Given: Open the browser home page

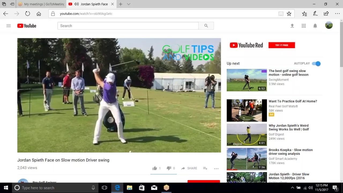Looking at the screenshot, I should pyautogui.click(x=39, y=14).
